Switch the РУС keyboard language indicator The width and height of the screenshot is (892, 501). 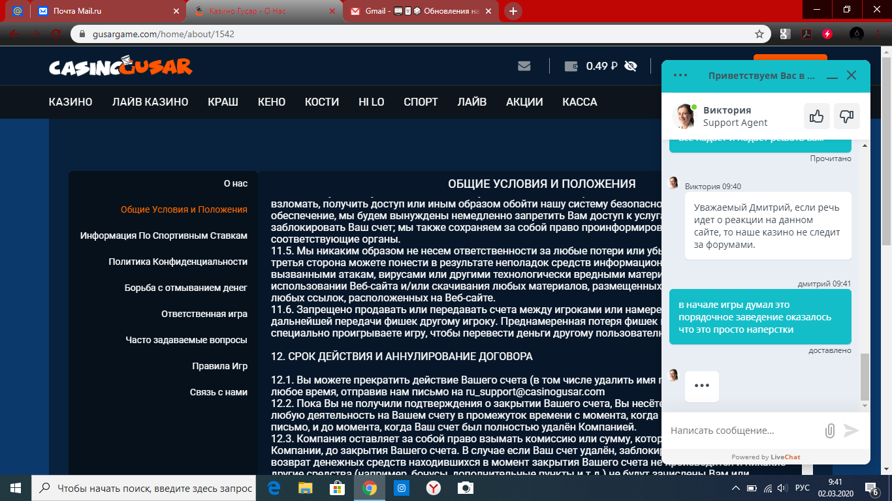(803, 488)
